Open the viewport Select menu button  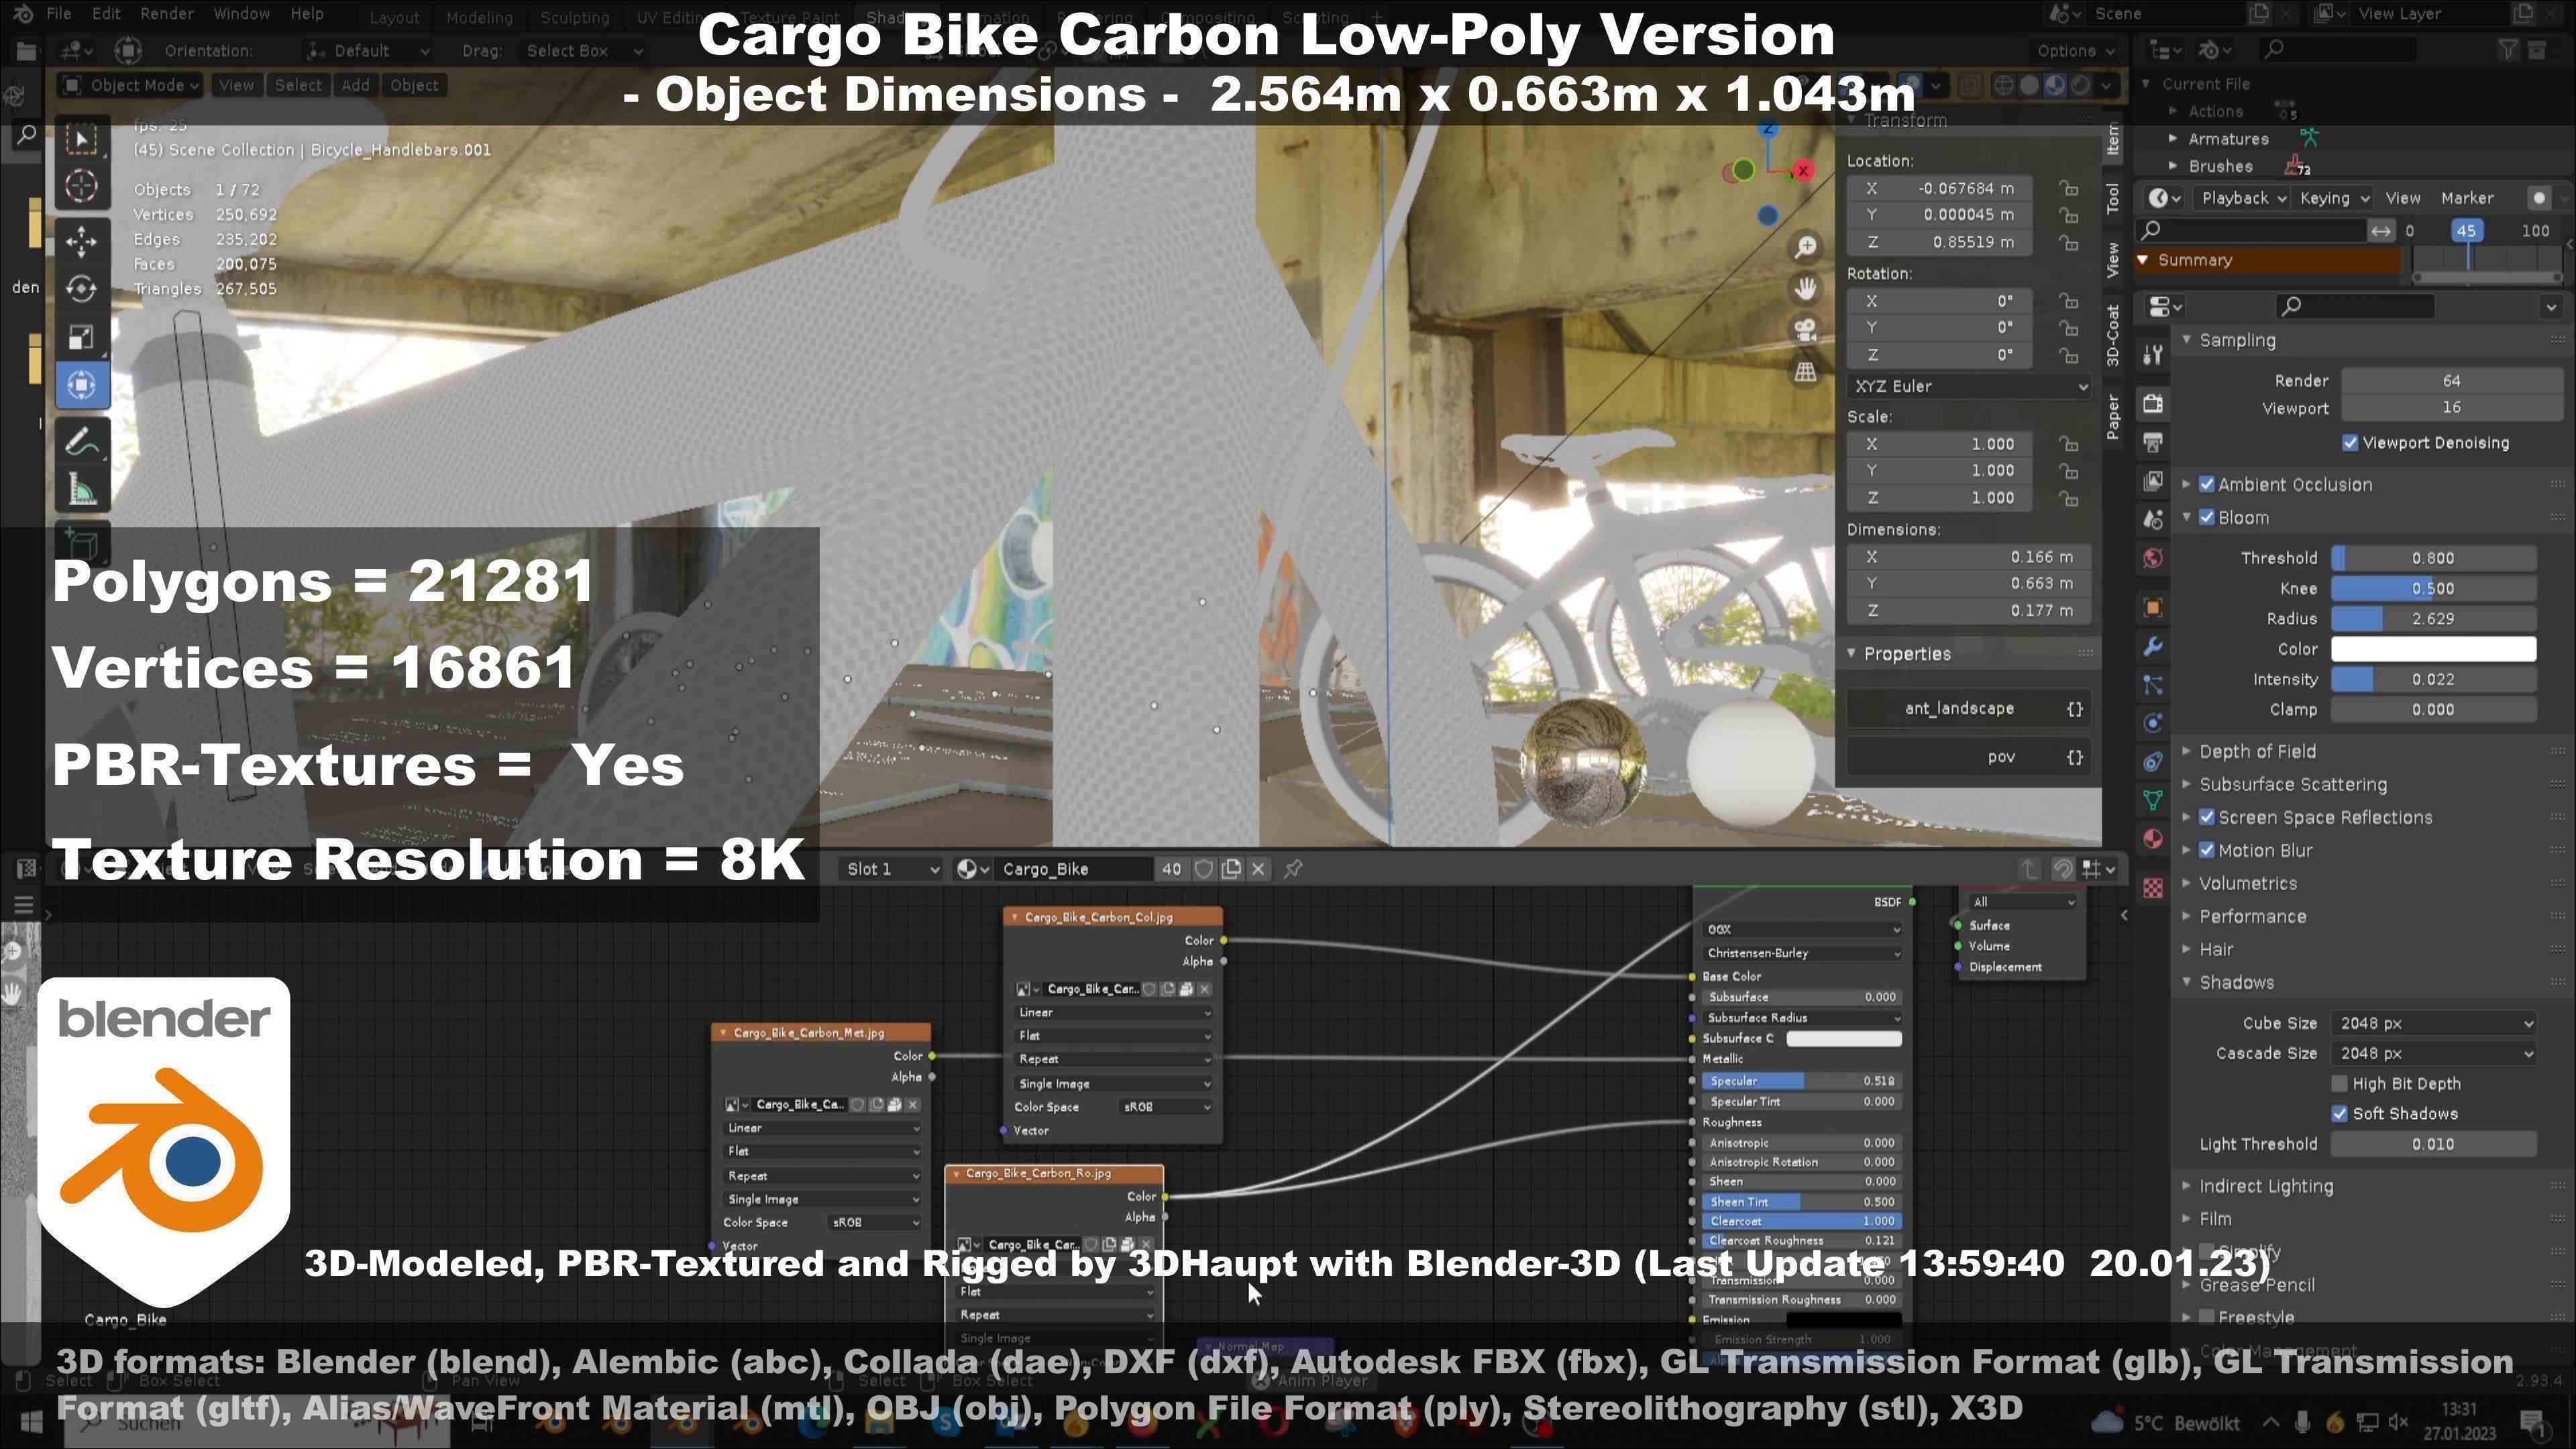(x=298, y=86)
